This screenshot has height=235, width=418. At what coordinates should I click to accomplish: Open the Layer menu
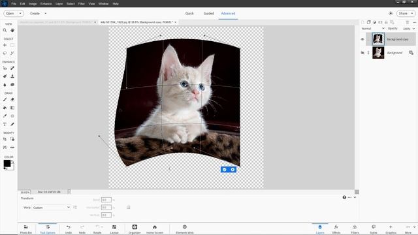pos(59,4)
